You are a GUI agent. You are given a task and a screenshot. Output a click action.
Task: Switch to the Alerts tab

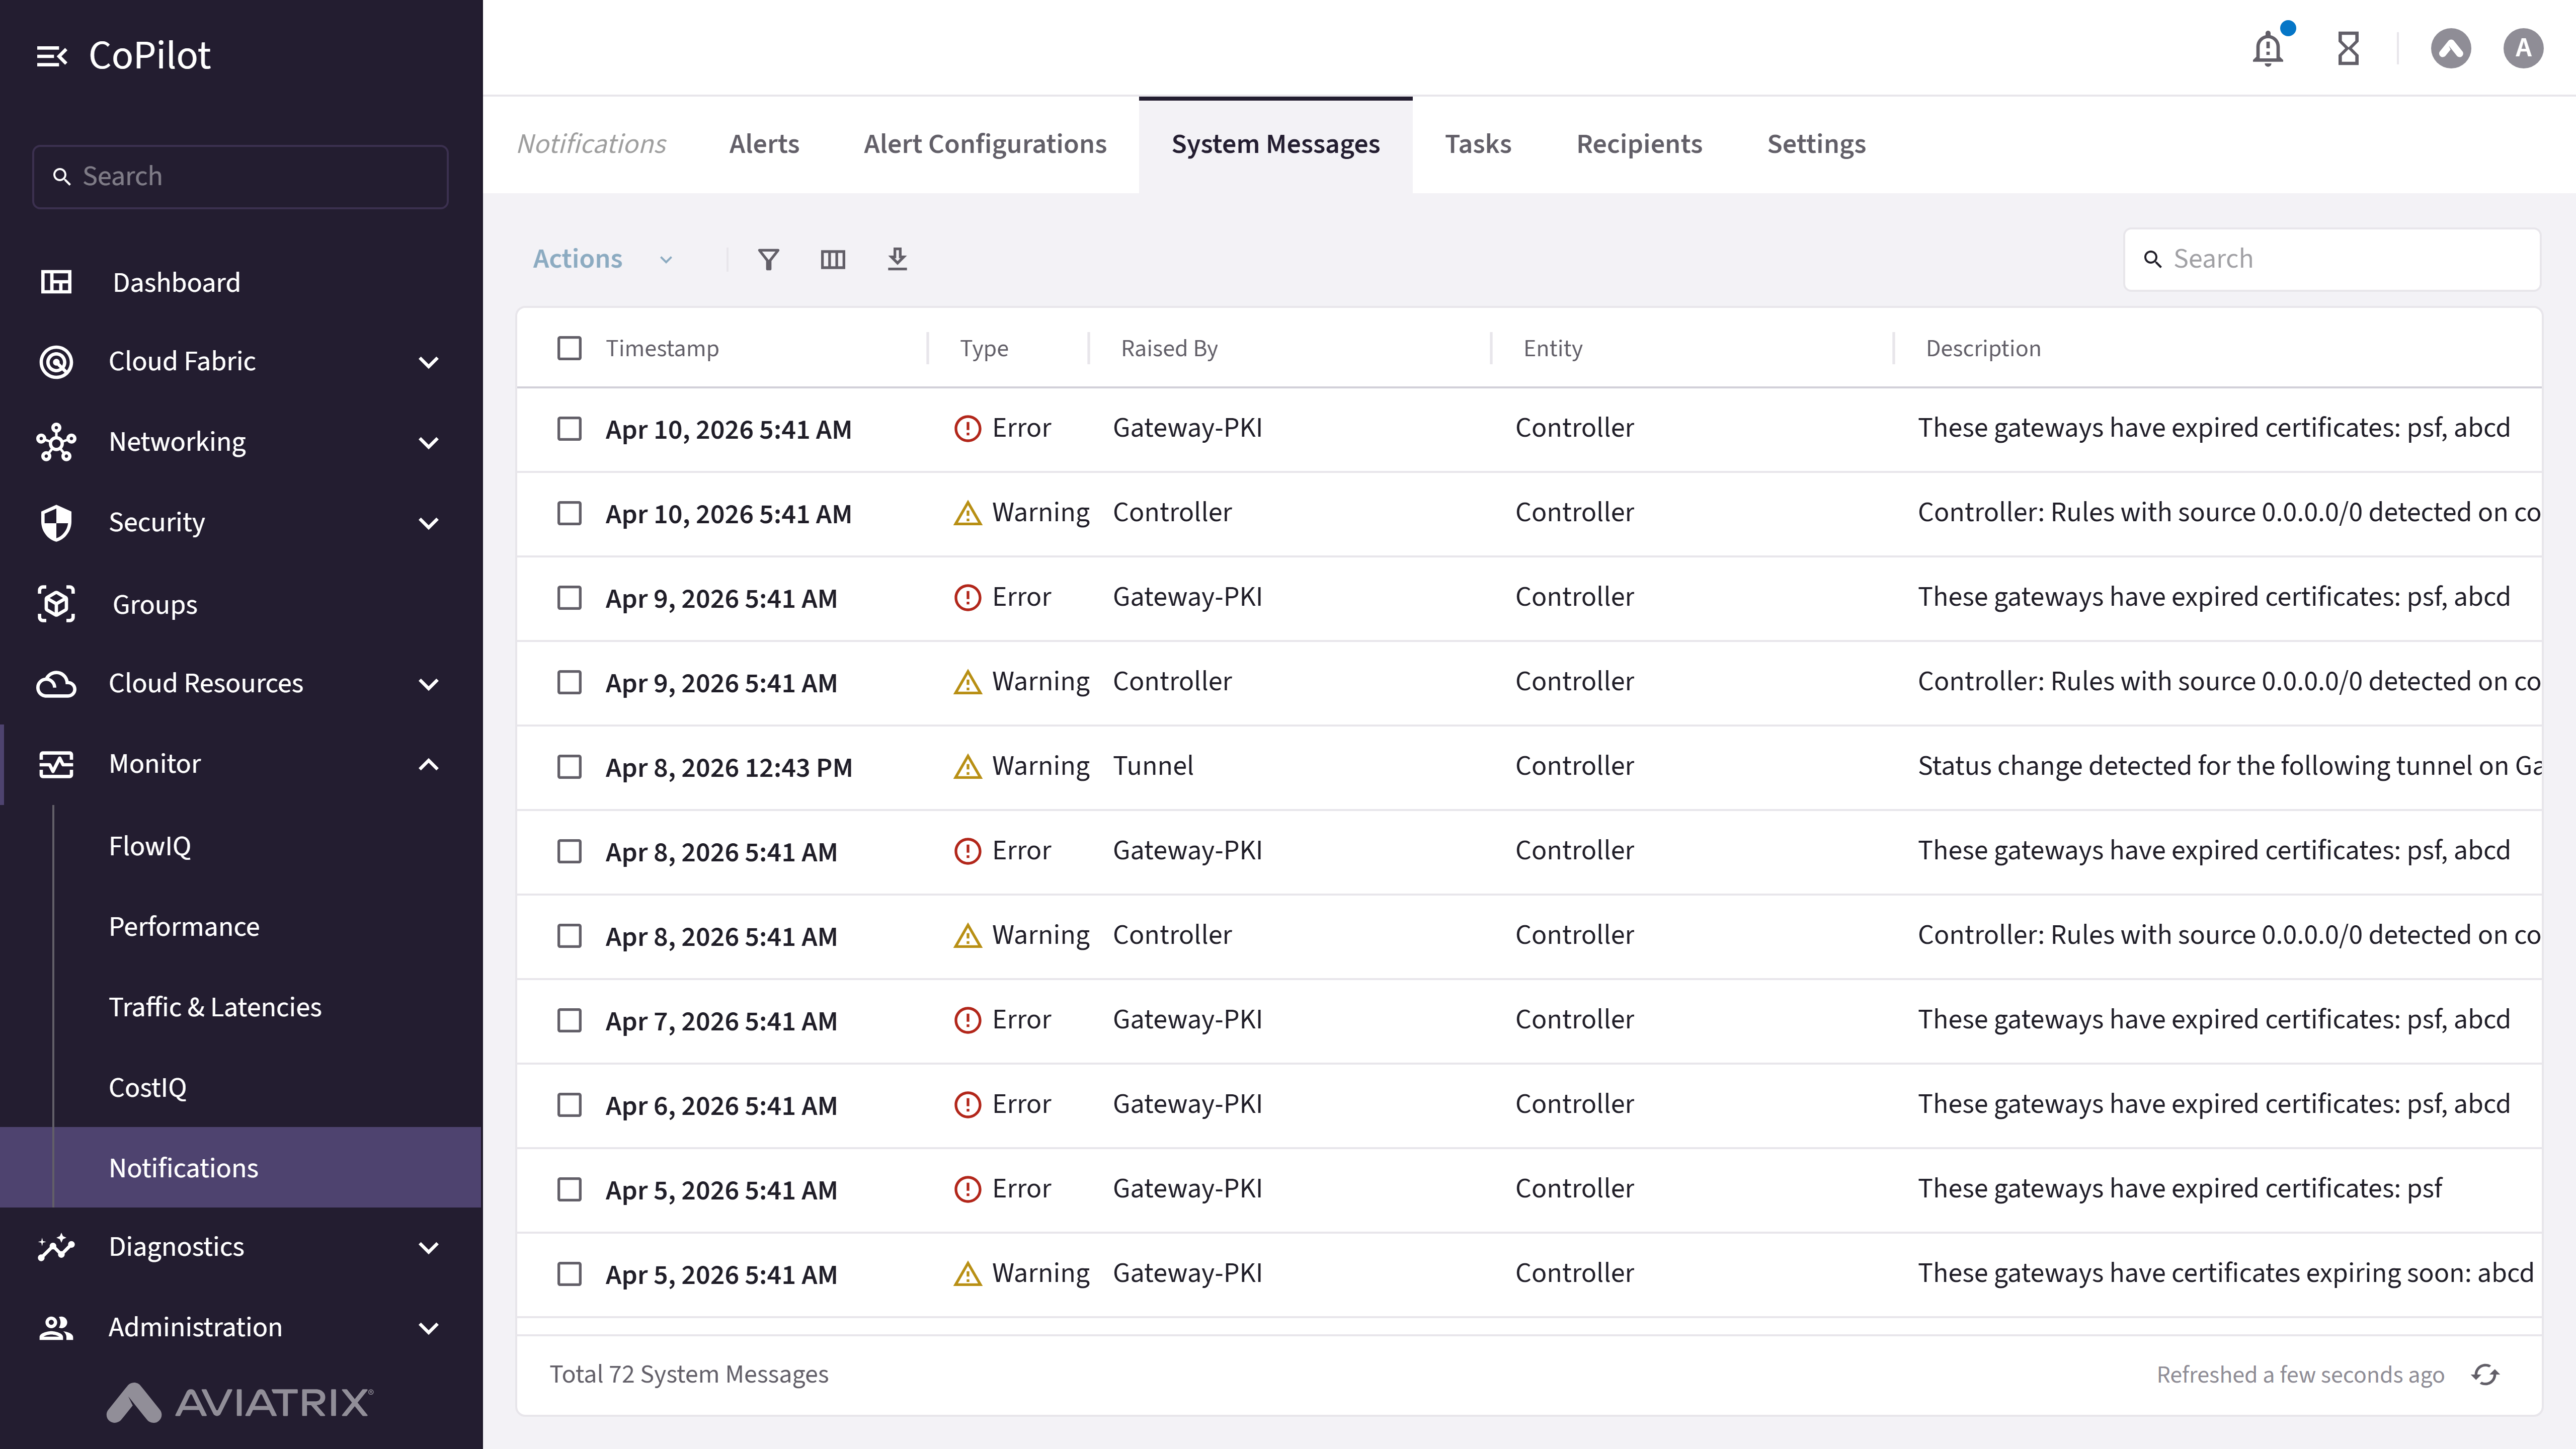(764, 144)
